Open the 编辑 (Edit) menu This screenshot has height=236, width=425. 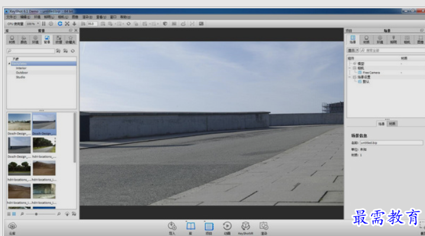pyautogui.click(x=25, y=17)
